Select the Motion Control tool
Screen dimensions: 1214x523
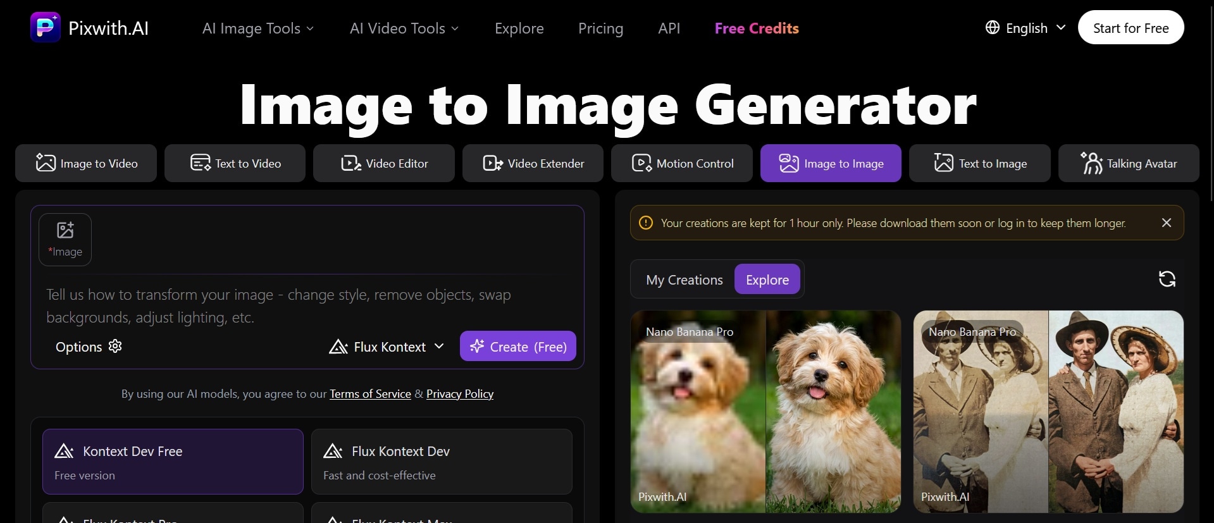(x=682, y=163)
